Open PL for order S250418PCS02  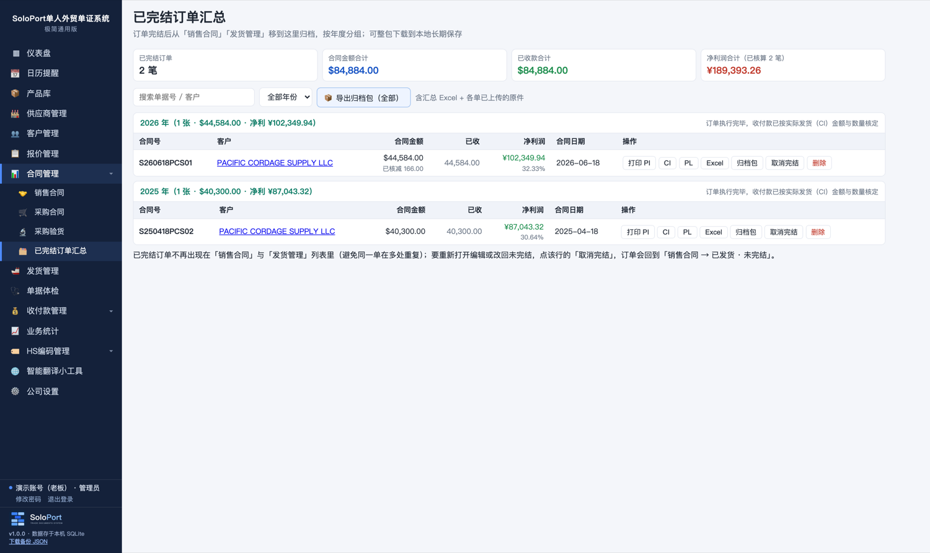point(687,232)
